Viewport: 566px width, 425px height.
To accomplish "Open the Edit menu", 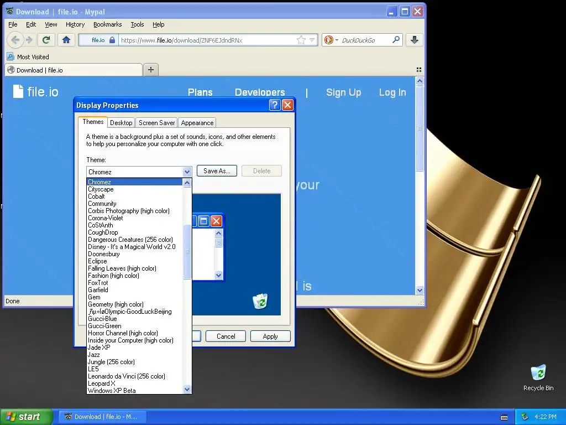I will (x=31, y=24).
